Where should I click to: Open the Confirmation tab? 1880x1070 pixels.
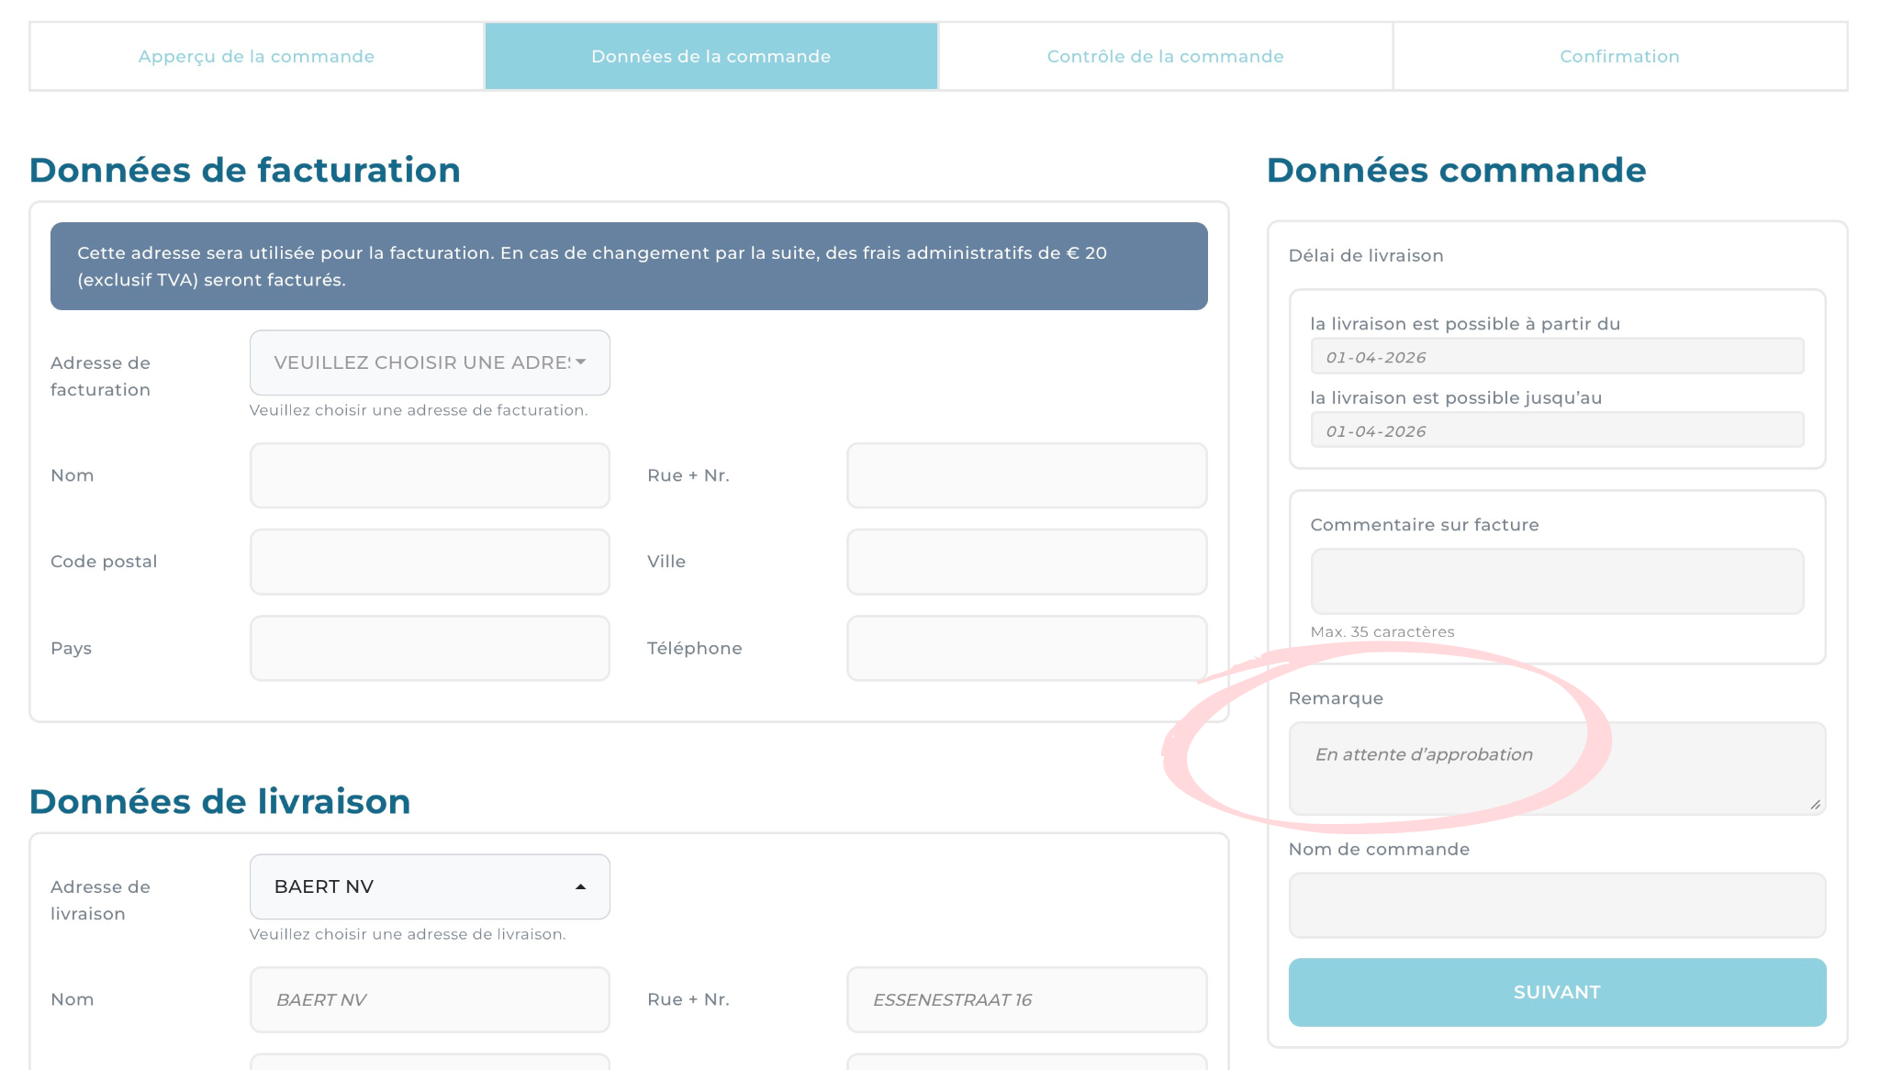click(1619, 56)
